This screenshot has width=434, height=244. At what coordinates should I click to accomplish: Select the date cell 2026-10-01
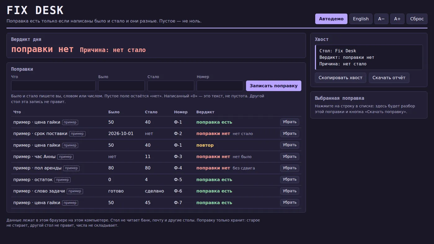(x=121, y=134)
